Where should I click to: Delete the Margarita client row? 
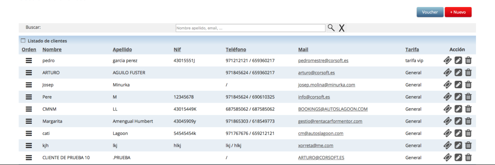point(468,121)
